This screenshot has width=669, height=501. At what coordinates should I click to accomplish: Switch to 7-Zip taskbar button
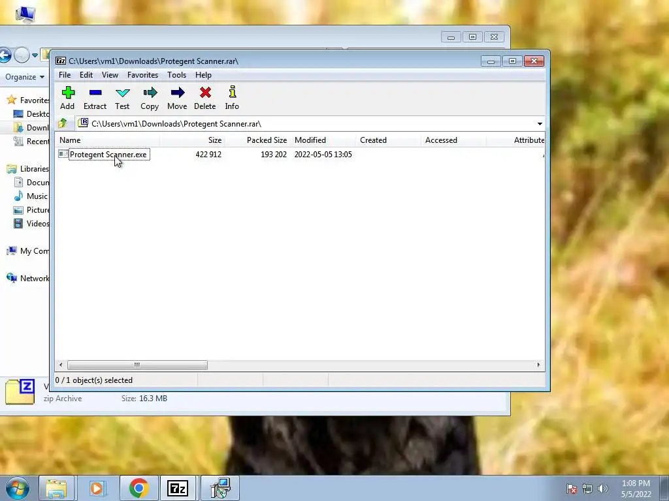pyautogui.click(x=178, y=488)
